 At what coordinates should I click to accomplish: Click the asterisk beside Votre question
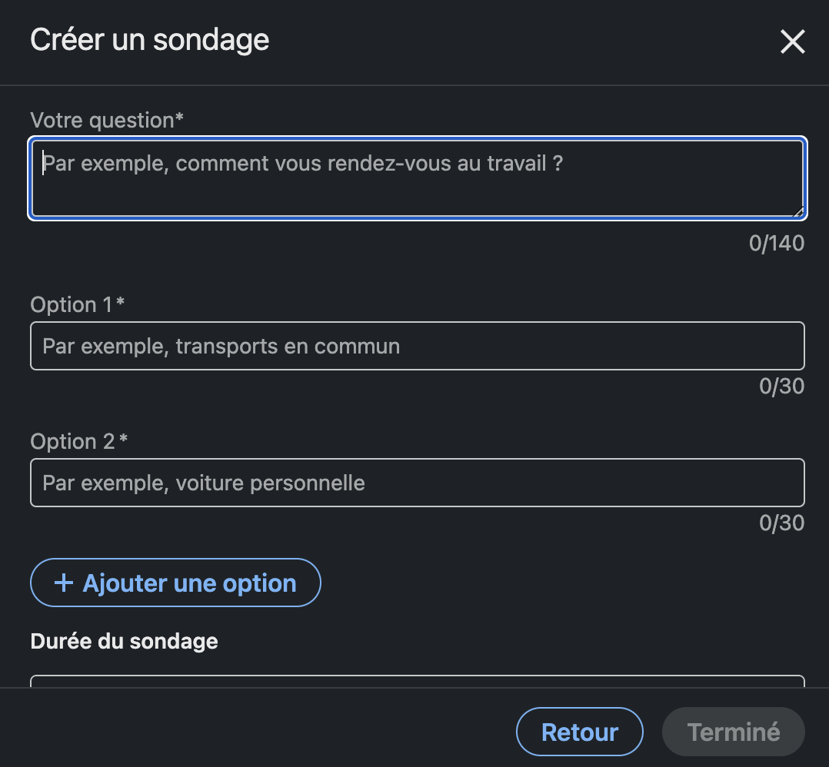tap(180, 118)
